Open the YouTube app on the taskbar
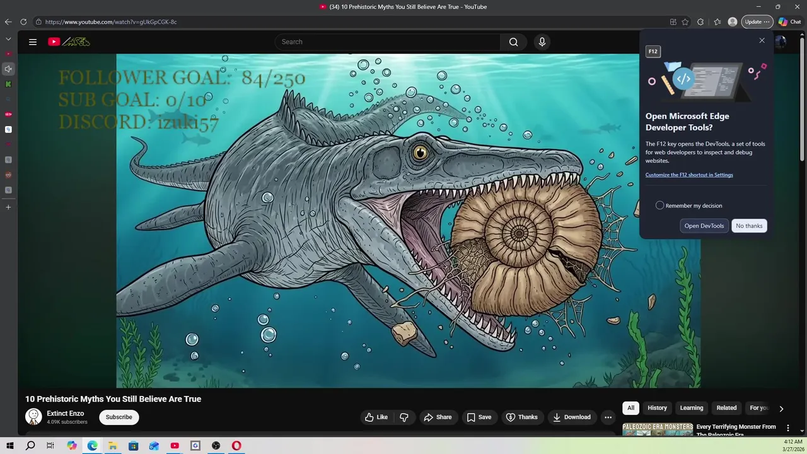807x454 pixels. [x=175, y=446]
